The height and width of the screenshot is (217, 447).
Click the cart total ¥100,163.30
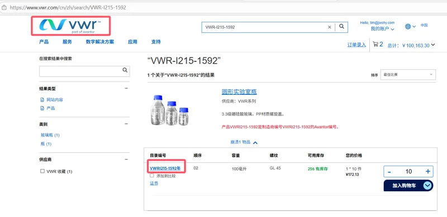(x=415, y=45)
